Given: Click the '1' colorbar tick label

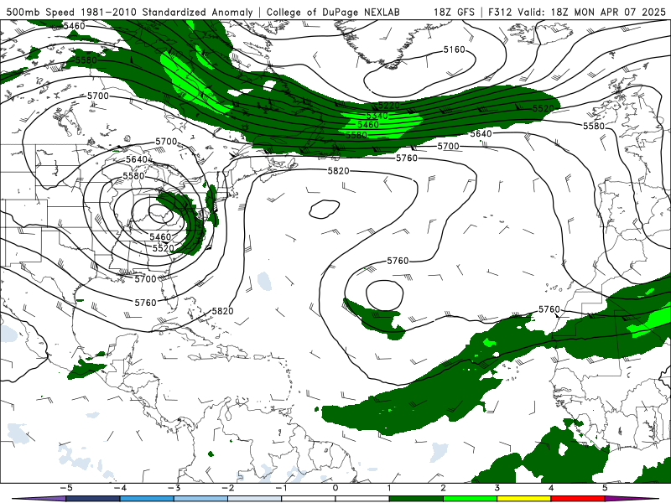Looking at the screenshot, I should pos(389,488).
